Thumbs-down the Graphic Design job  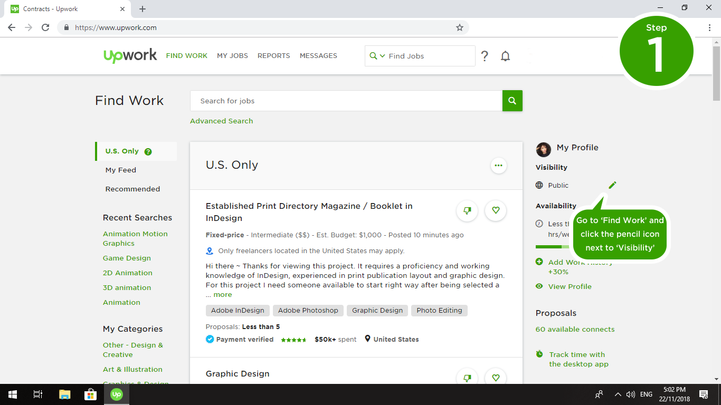click(x=467, y=378)
